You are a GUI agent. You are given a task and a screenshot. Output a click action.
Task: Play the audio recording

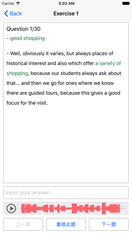[11, 208]
